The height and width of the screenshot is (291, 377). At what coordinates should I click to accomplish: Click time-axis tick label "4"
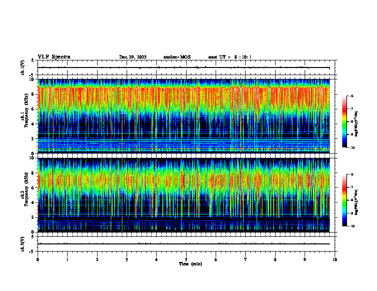click(157, 260)
